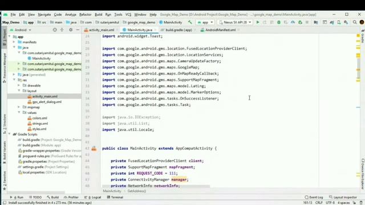
Task: Open the Navigate menu
Action: [x=44, y=14]
